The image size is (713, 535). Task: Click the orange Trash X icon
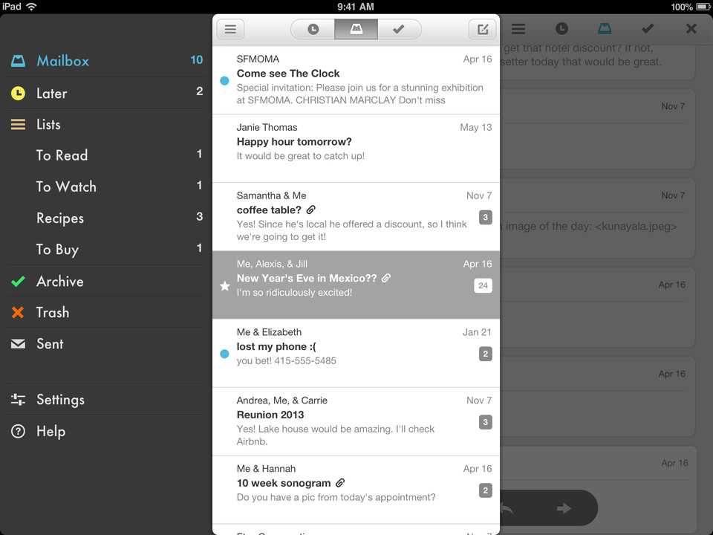point(18,313)
